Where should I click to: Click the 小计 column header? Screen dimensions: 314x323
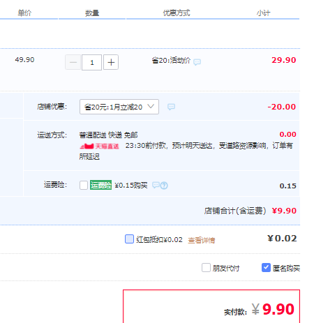point(264,13)
